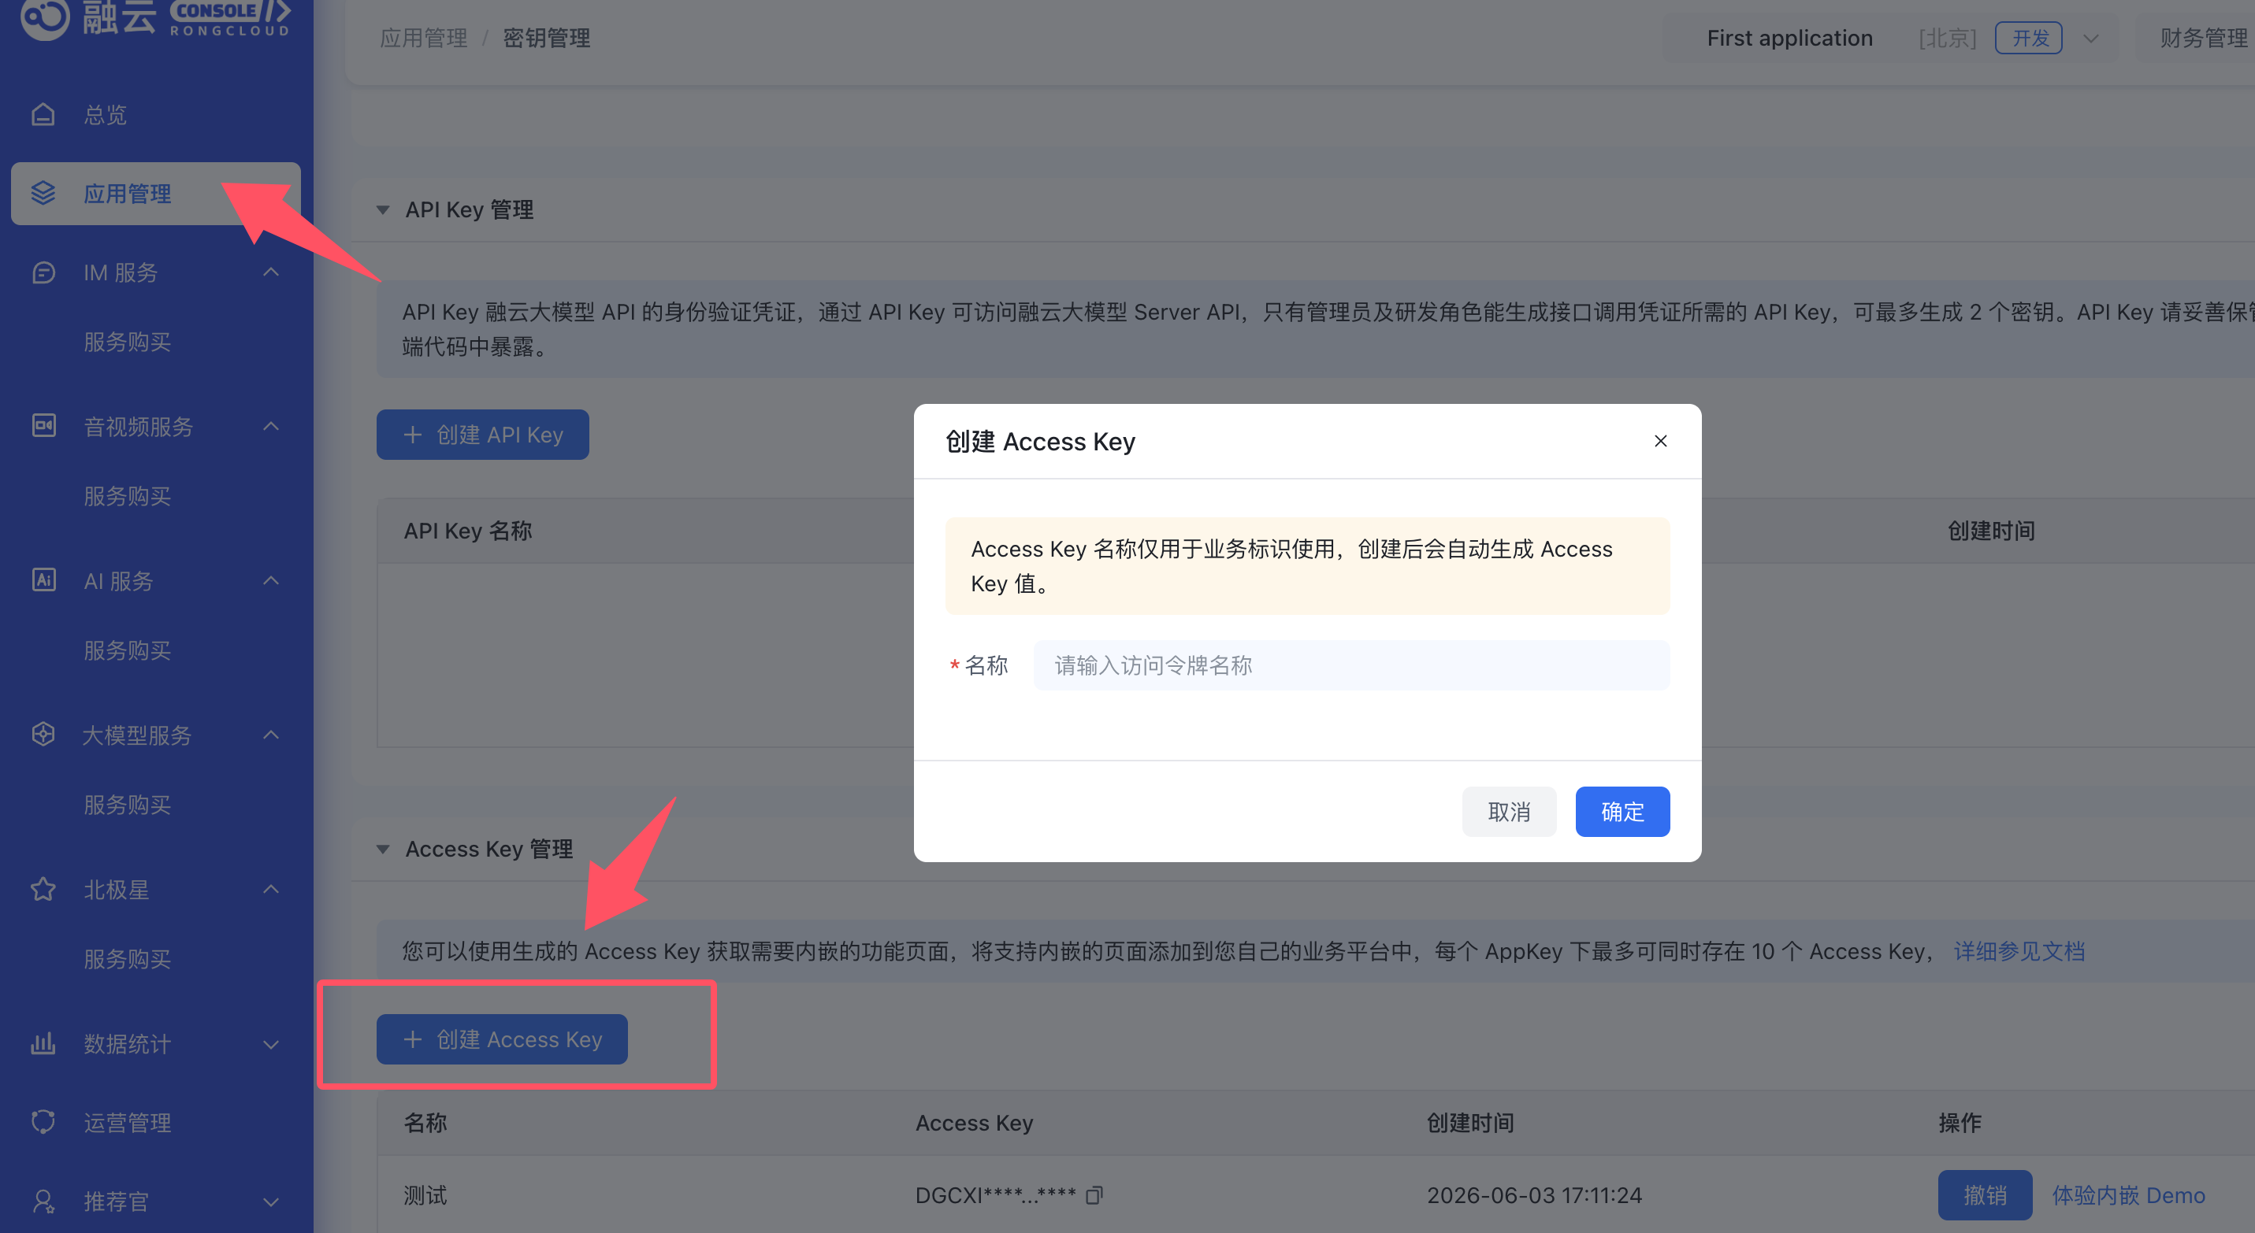Click the First application name
Image resolution: width=2255 pixels, height=1233 pixels.
[1789, 39]
